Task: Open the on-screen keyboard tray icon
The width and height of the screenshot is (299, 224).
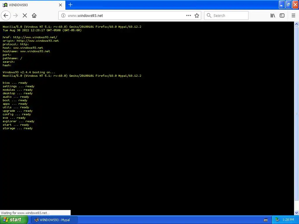Action: click(266, 220)
